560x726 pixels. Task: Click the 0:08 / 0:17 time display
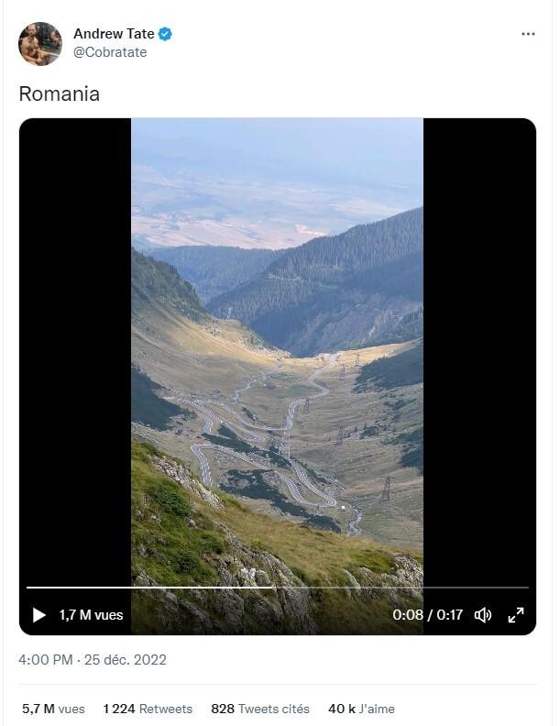pos(428,615)
